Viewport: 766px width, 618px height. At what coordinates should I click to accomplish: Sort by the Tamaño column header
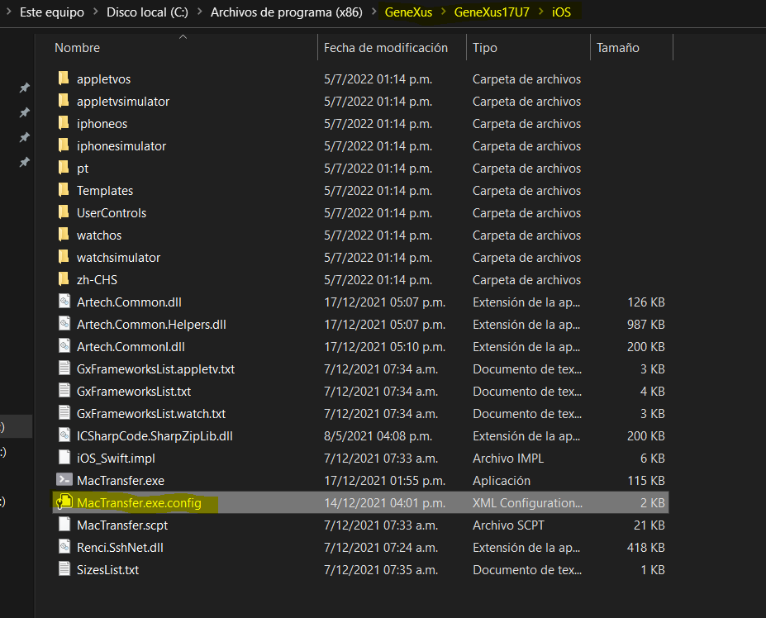coord(619,48)
